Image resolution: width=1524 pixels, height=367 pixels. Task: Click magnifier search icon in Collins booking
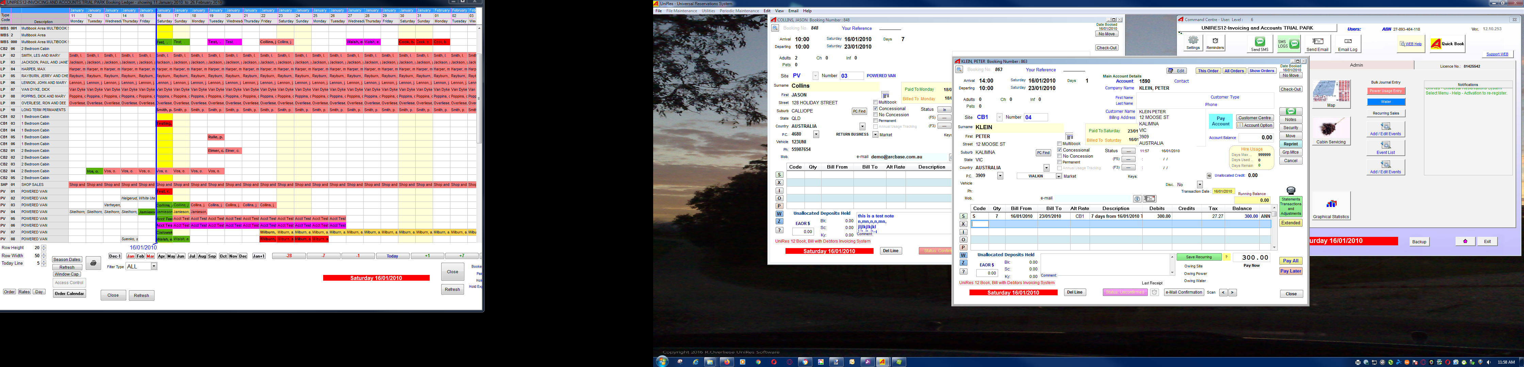pos(775,28)
